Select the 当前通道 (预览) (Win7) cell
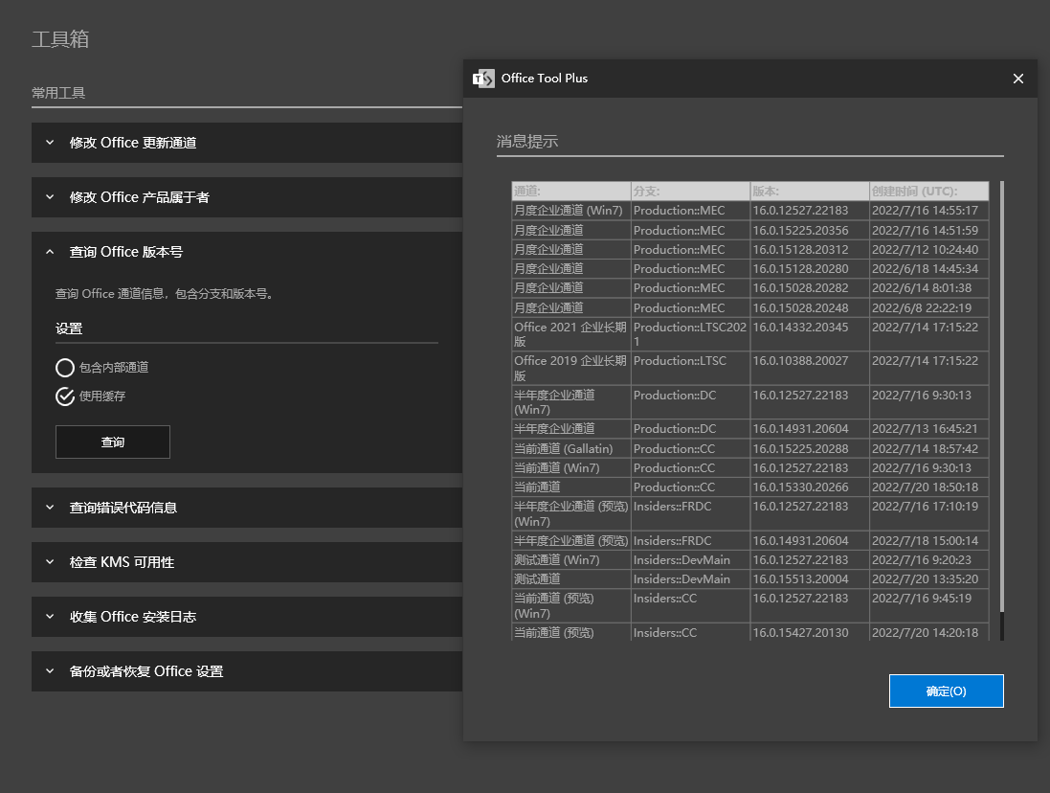This screenshot has width=1050, height=793. click(571, 606)
